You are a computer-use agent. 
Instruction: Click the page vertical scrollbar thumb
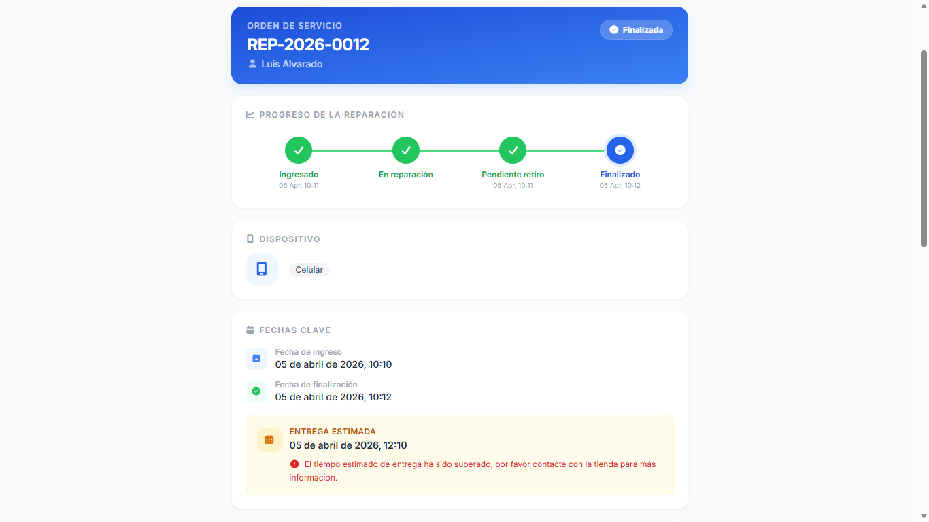click(924, 148)
